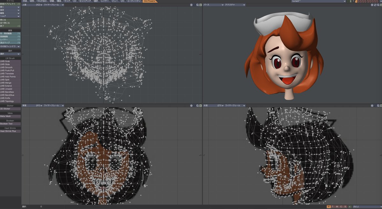Image resolution: width=382 pixels, height=209 pixels.
Task: Switch to the 3rd Powers tab
Action: pyautogui.click(x=150, y=1)
